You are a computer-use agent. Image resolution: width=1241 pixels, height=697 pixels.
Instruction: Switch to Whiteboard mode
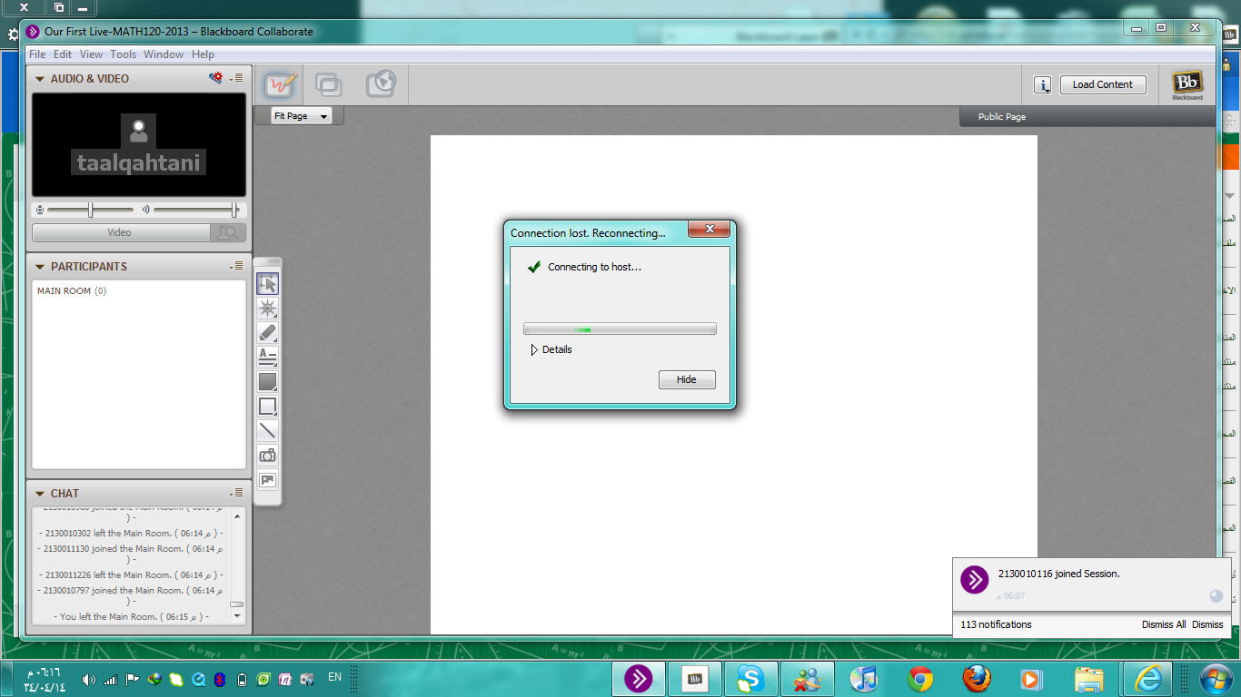point(281,84)
